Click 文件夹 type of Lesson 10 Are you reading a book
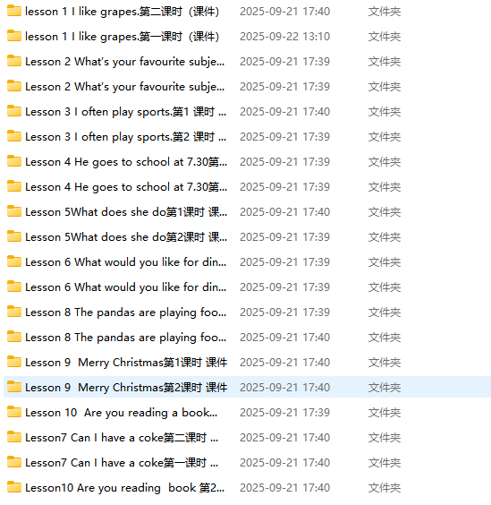Image resolution: width=491 pixels, height=505 pixels. click(x=385, y=412)
